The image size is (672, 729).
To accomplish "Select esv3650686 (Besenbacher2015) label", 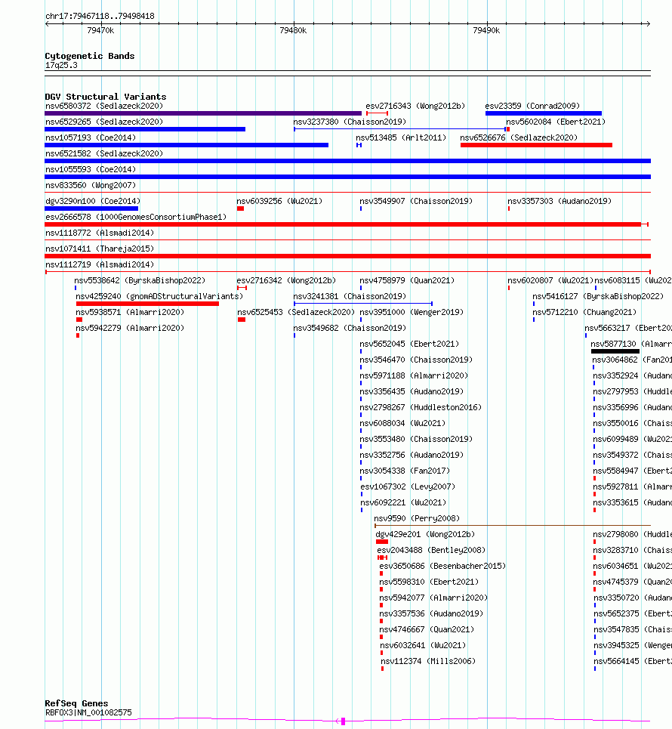I will click(442, 566).
